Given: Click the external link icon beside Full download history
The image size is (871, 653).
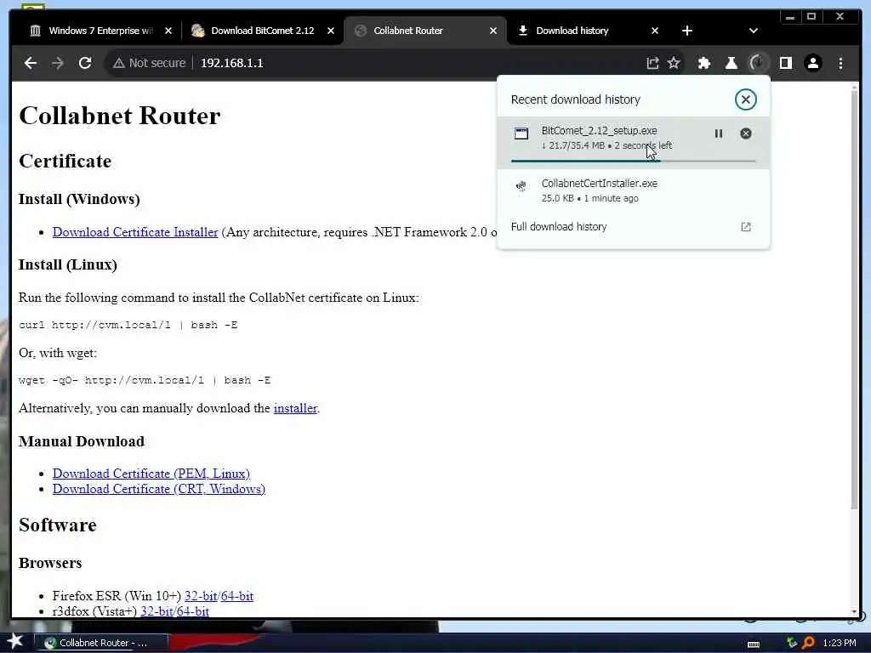Looking at the screenshot, I should coord(745,226).
